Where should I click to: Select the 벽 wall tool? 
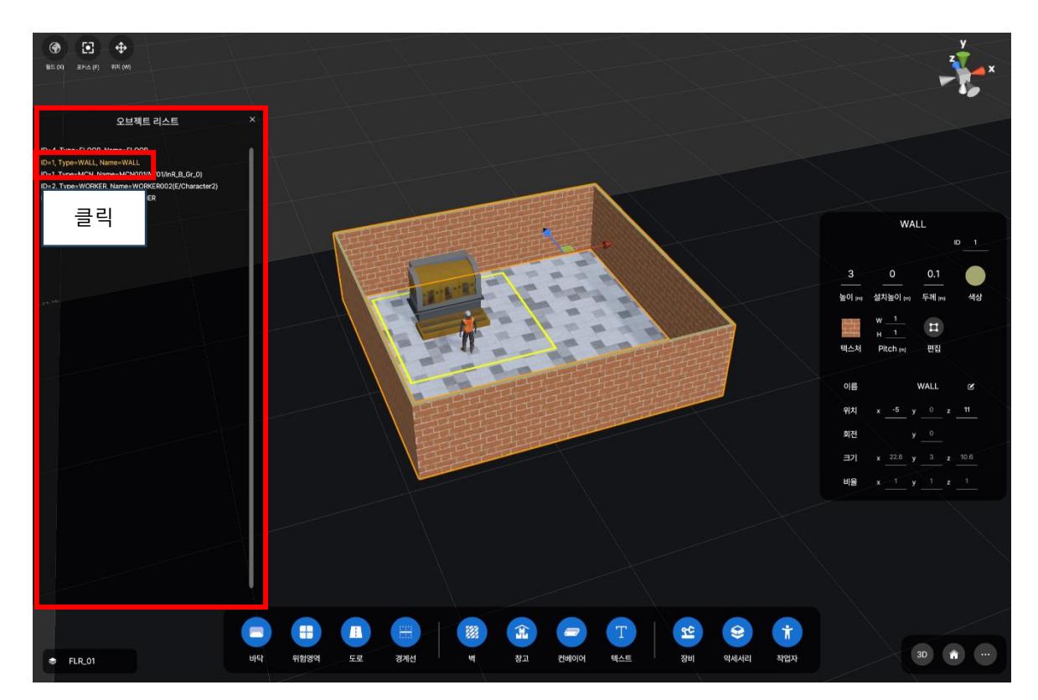470,634
